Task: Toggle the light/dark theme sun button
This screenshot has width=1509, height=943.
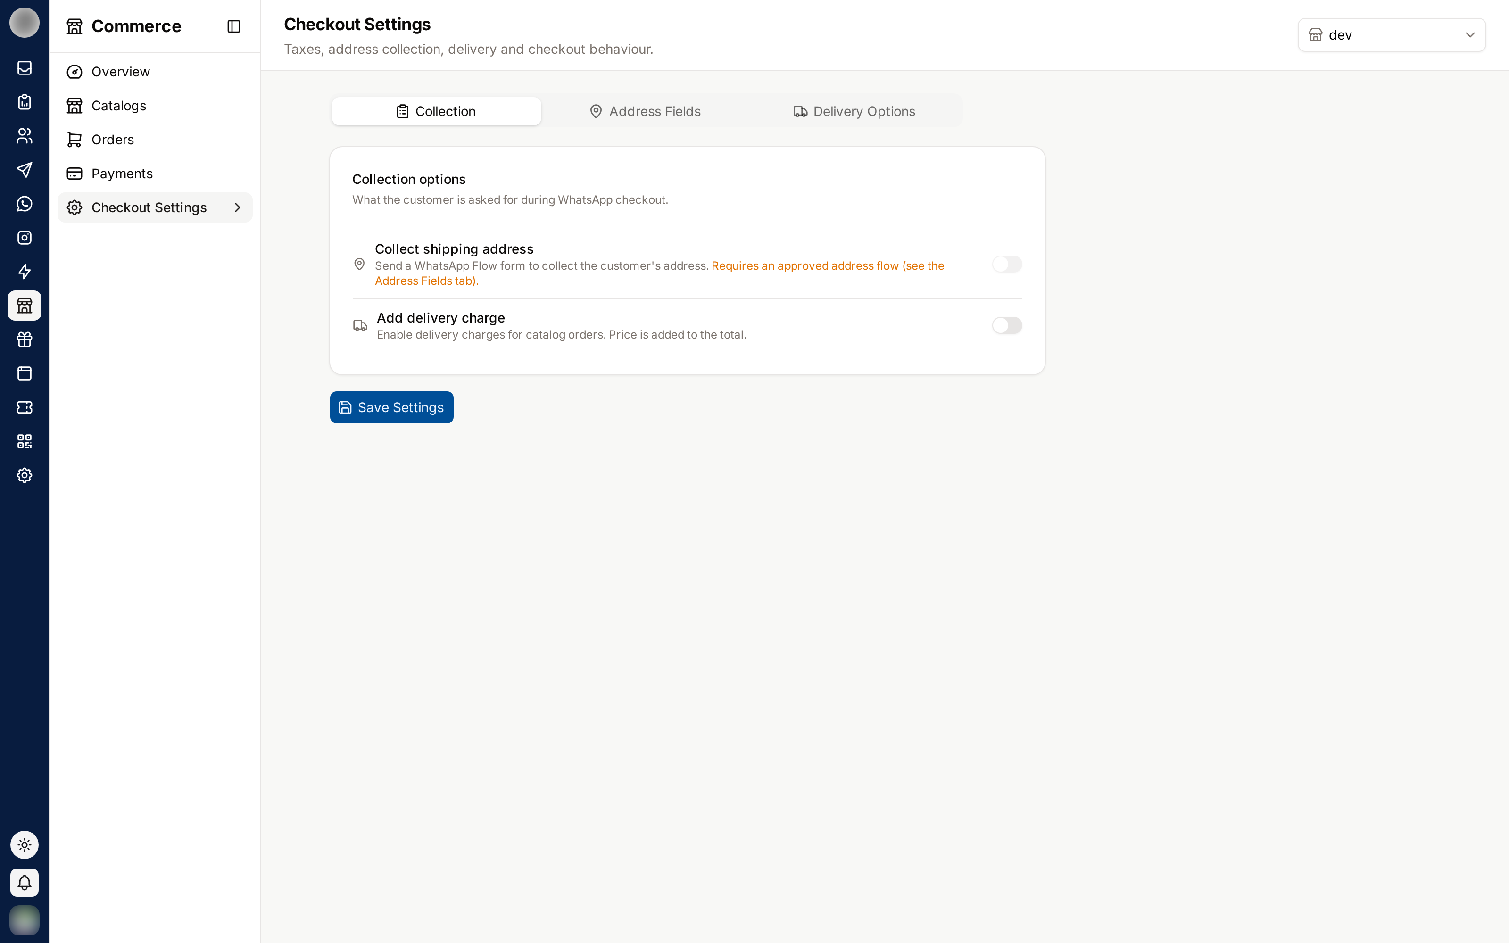Action: pyautogui.click(x=25, y=845)
